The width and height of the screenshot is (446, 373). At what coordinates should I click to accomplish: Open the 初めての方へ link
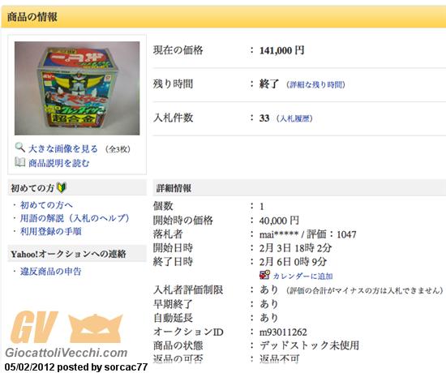coord(46,205)
